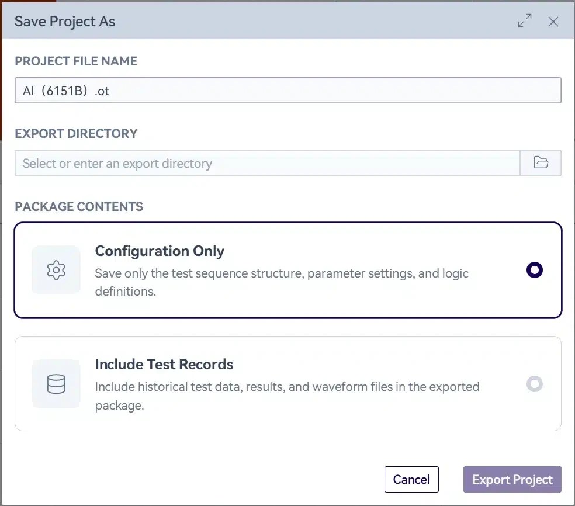575x506 pixels.
Task: Click the 'Include historical test data' description
Action: [x=287, y=396]
